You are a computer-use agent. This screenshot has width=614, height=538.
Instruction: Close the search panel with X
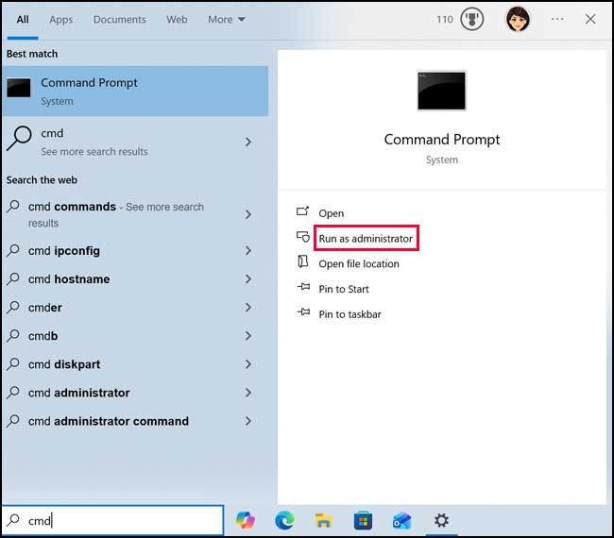(590, 19)
